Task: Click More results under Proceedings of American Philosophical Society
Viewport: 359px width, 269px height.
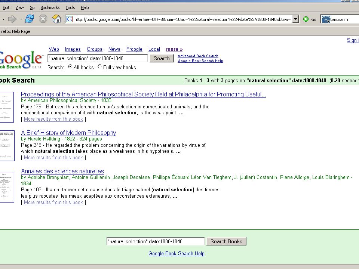Action: 53,119
